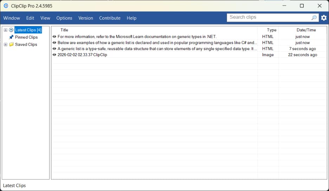Image resolution: width=329 pixels, height=191 pixels.
Task: Open the Window menu
Action: coord(12,18)
